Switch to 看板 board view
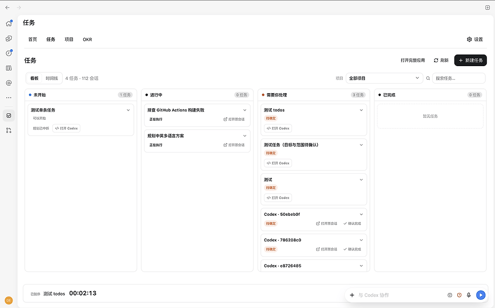This screenshot has width=495, height=308. click(x=34, y=78)
